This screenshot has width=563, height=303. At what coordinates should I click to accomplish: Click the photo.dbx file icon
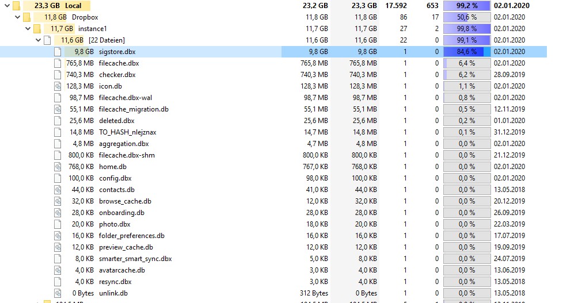pyautogui.click(x=58, y=224)
